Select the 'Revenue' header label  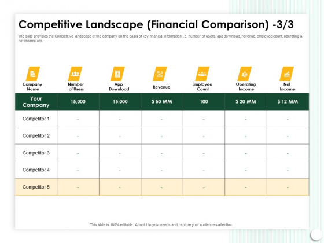point(161,87)
